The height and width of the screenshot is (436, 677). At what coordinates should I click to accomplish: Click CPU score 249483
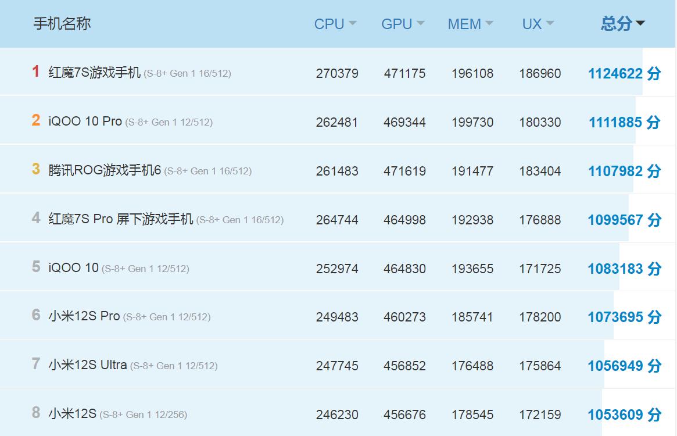pos(337,317)
